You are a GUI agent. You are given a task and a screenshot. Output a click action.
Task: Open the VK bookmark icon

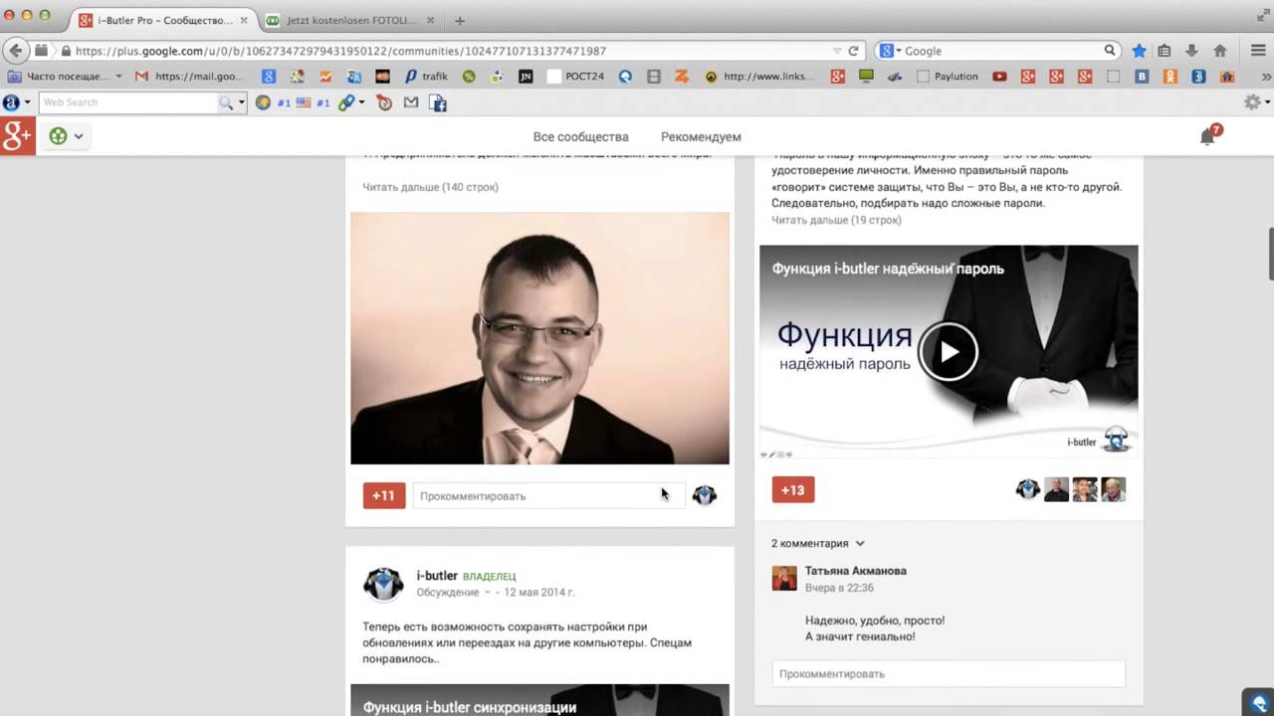point(1143,76)
